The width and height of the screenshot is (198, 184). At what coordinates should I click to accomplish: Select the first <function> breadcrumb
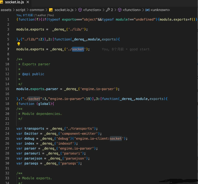point(92,10)
